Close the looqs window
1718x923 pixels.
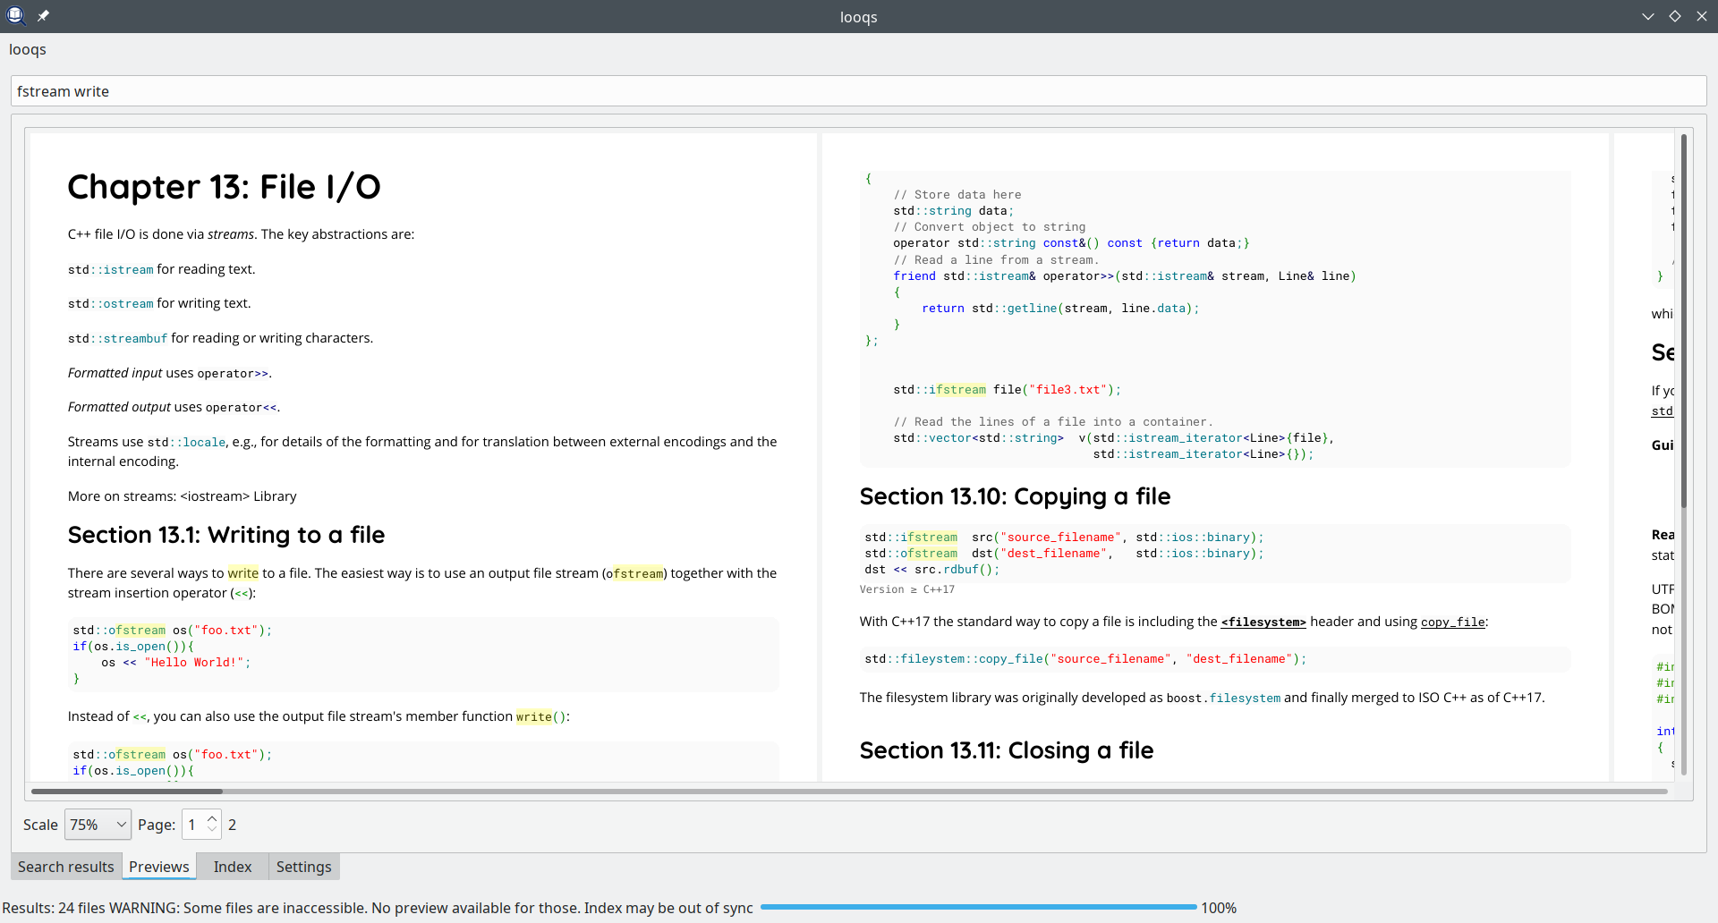(x=1701, y=16)
